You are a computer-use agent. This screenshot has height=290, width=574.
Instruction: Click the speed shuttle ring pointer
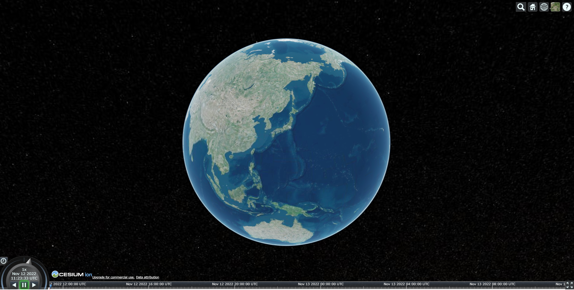28,261
